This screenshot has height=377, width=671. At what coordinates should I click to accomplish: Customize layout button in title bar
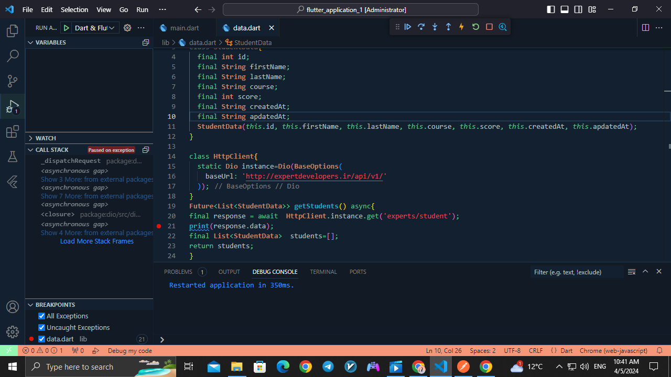(x=592, y=9)
